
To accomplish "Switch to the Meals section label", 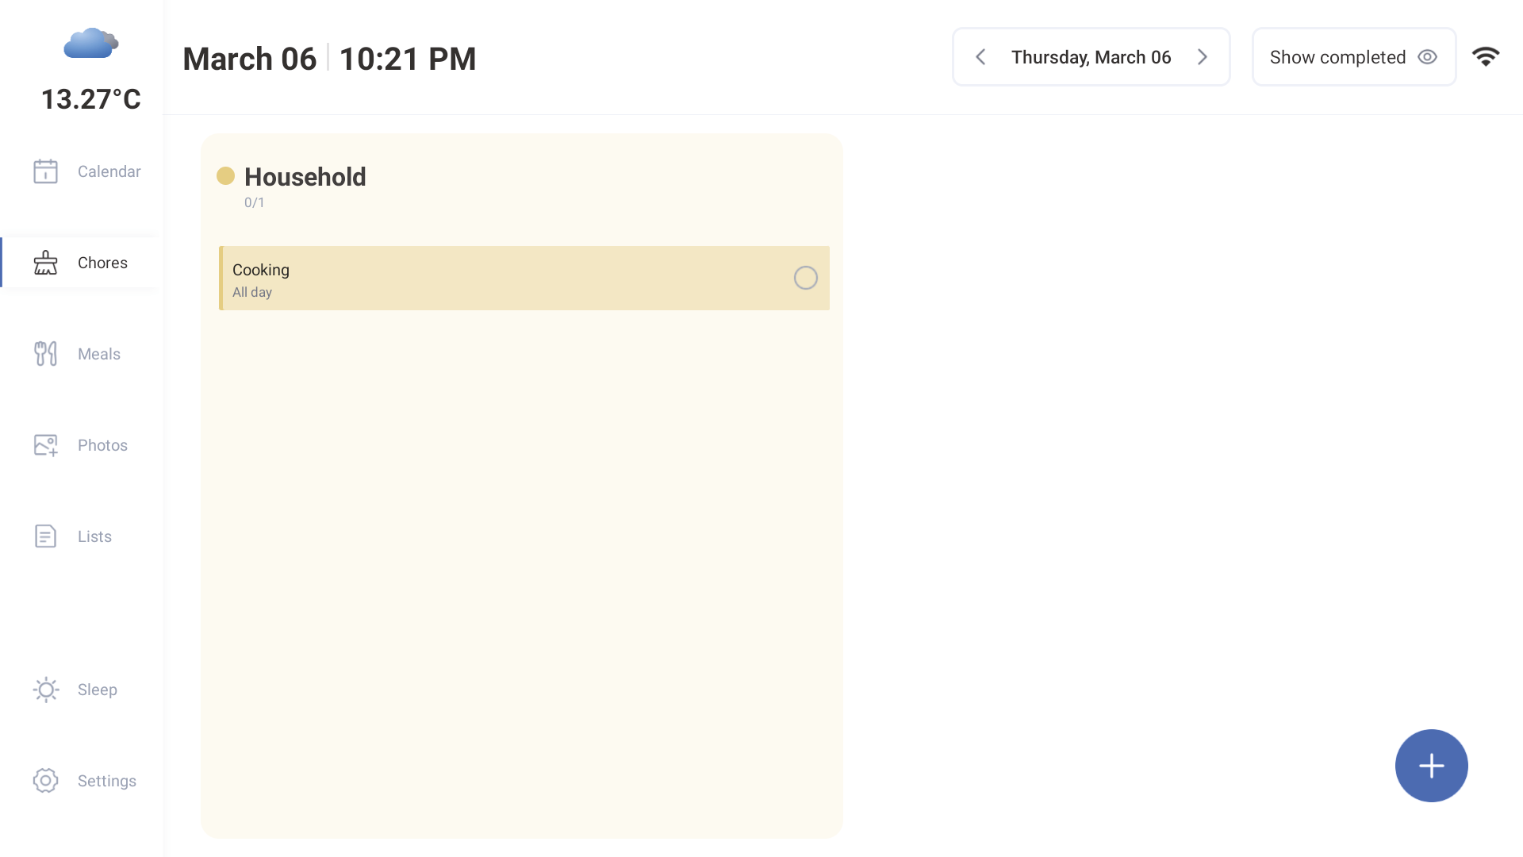I will [x=99, y=354].
